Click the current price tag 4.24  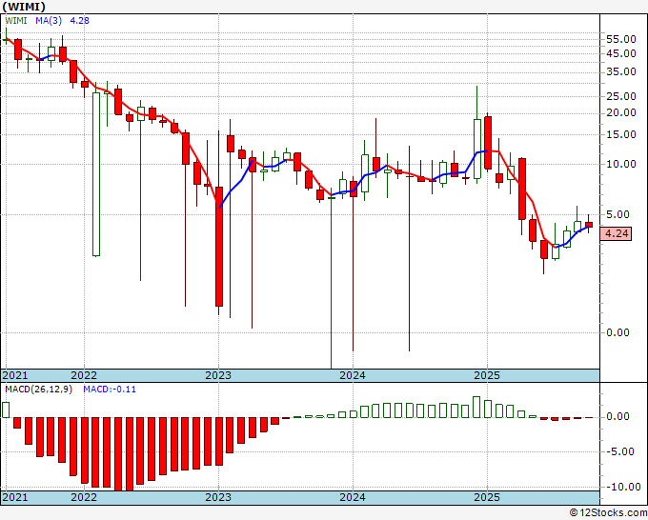[x=617, y=233]
